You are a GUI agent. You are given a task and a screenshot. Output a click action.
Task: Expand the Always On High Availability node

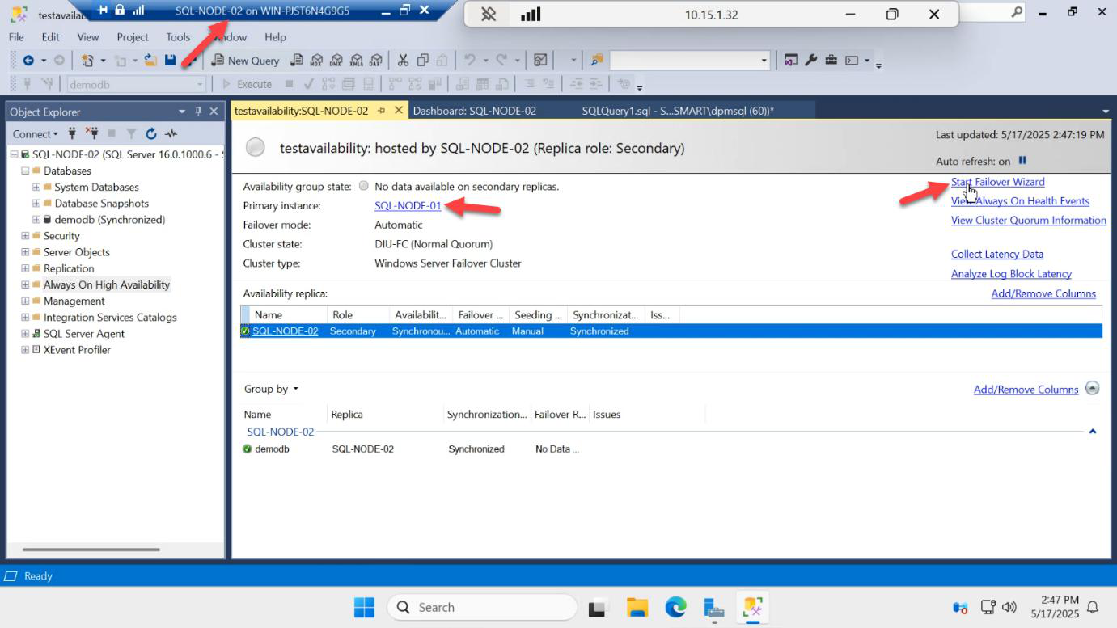click(x=25, y=284)
